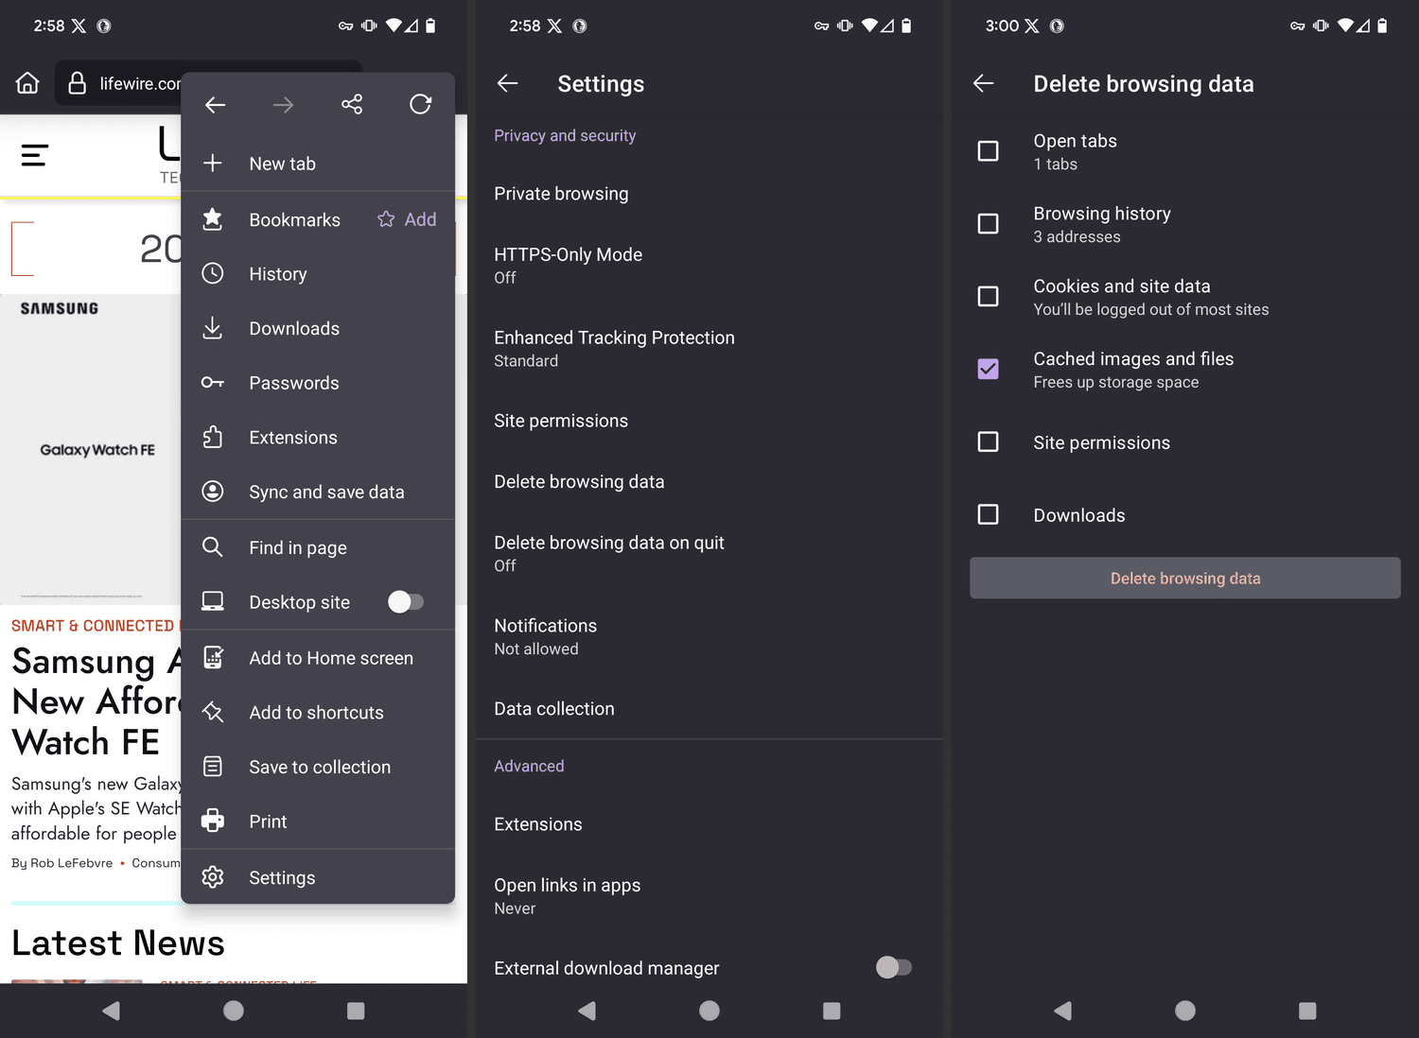Uncheck Cached images and files checkbox
The width and height of the screenshot is (1419, 1038).
point(988,369)
